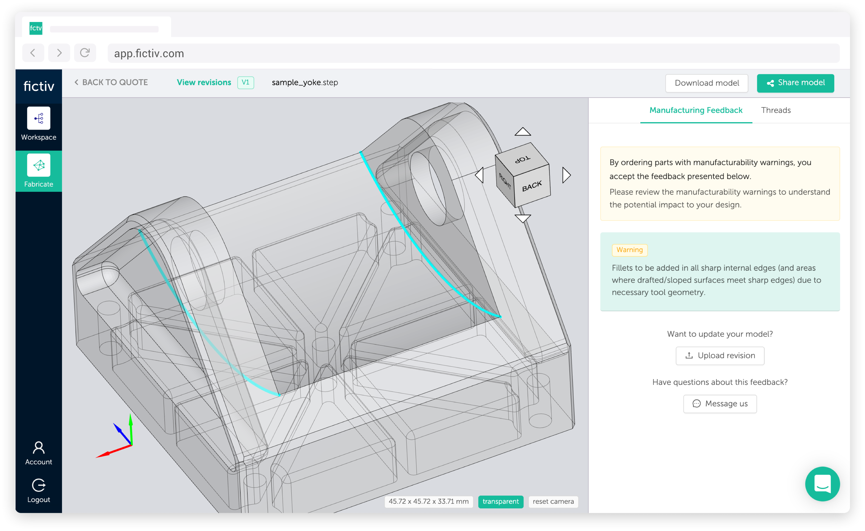Download the model
Image resolution: width=865 pixels, height=531 pixels.
[x=707, y=83]
